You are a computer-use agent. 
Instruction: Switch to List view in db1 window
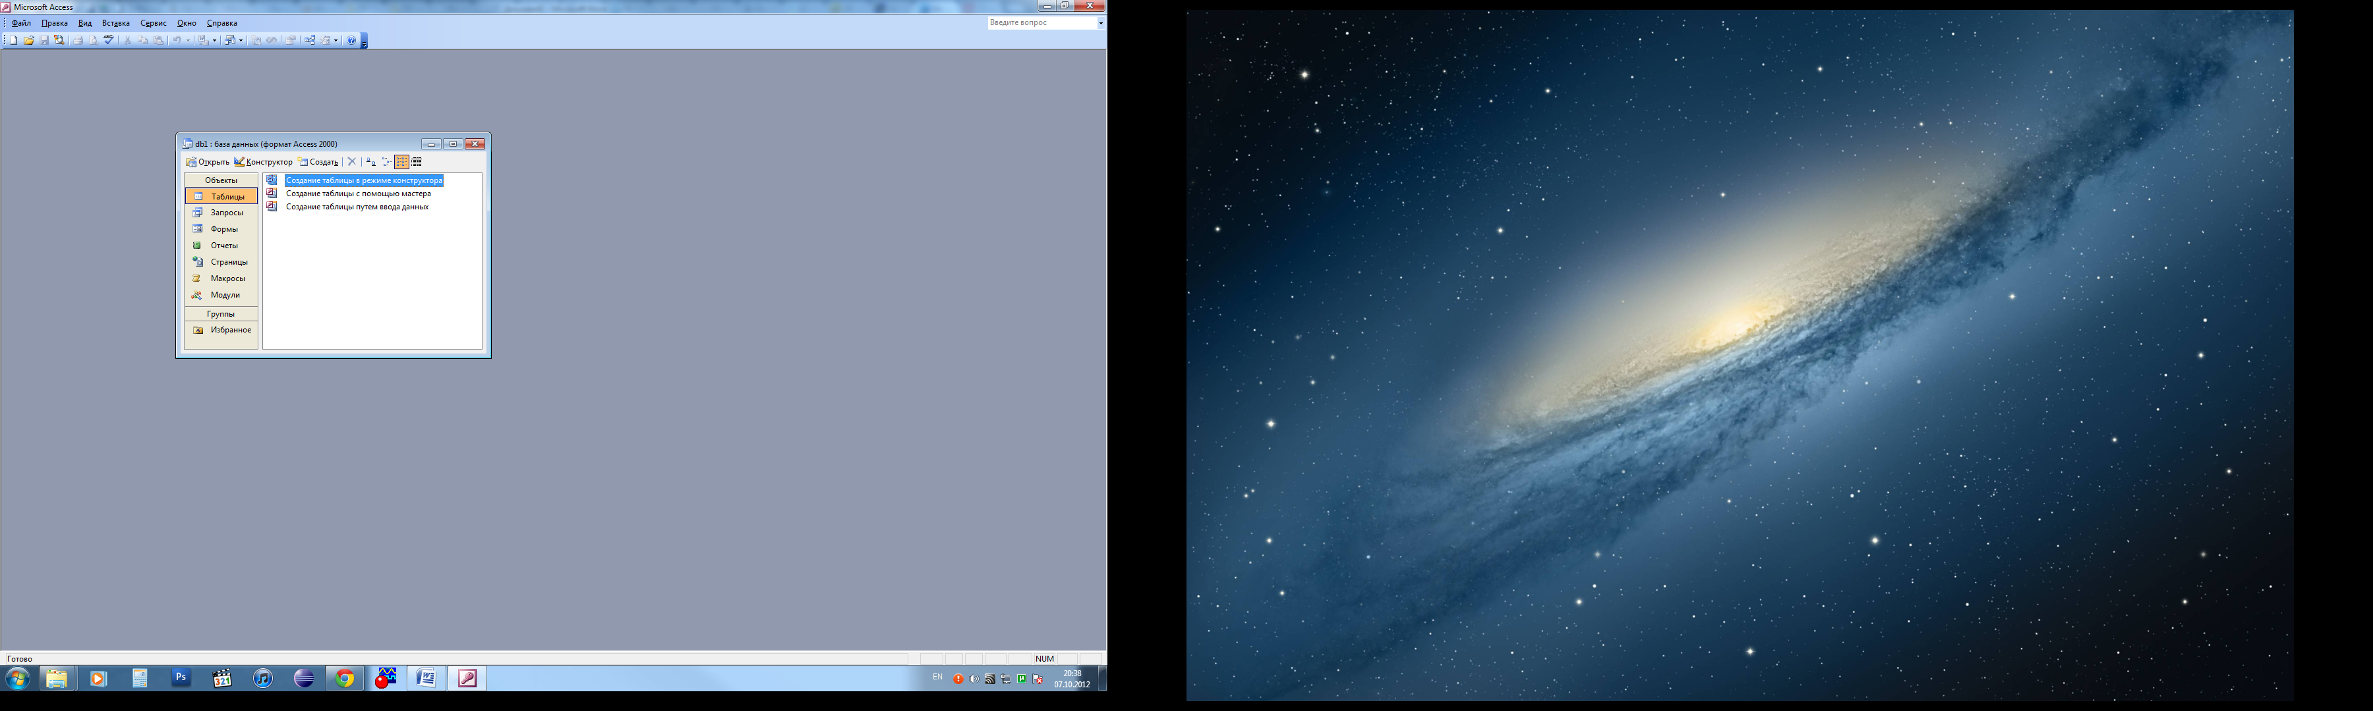coord(401,162)
